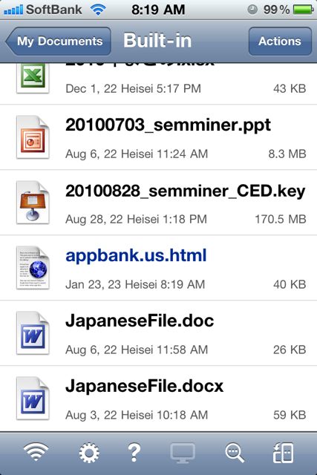
Task: Tap the PowerPoint icon of 20100703_semminer.ppt
Action: (x=33, y=137)
